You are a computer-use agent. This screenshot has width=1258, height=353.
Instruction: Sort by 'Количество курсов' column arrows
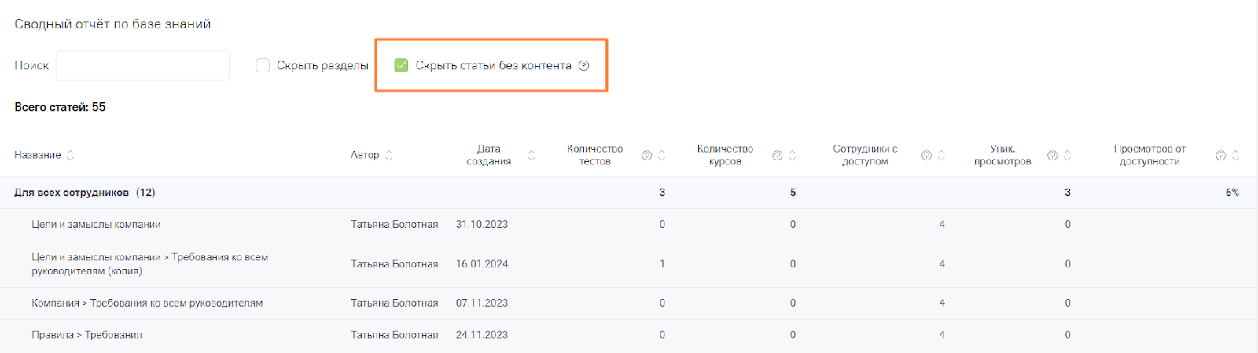click(x=792, y=155)
